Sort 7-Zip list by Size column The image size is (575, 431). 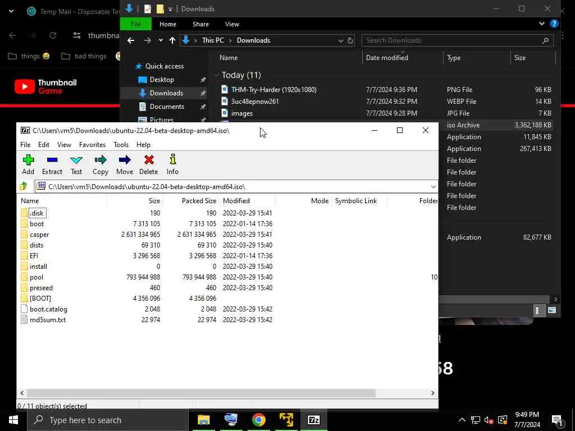(x=135, y=200)
